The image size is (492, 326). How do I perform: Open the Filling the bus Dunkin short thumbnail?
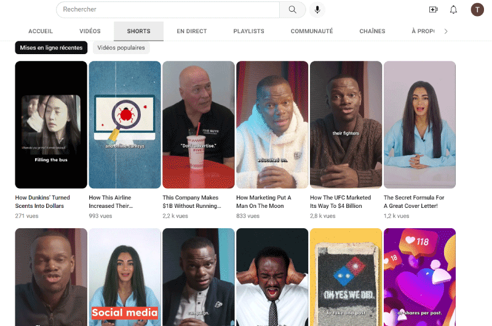point(51,125)
